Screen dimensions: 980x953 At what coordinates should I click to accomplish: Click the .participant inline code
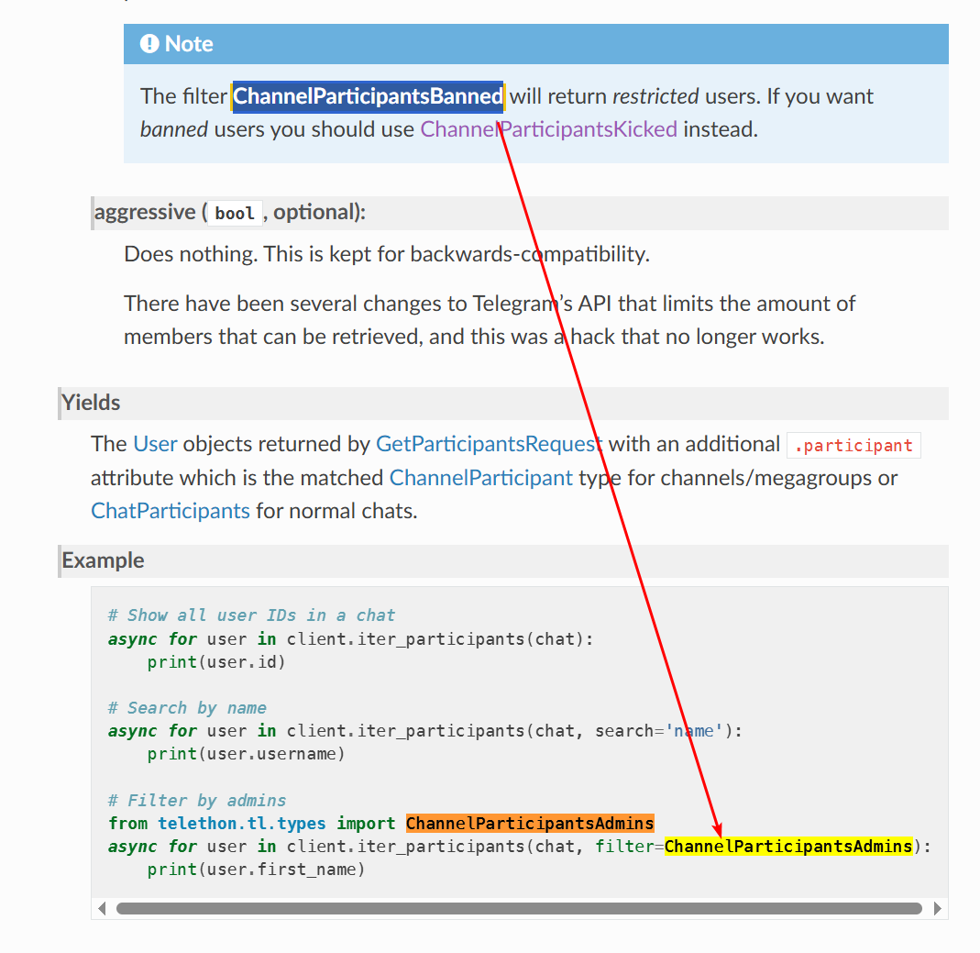pyautogui.click(x=853, y=446)
